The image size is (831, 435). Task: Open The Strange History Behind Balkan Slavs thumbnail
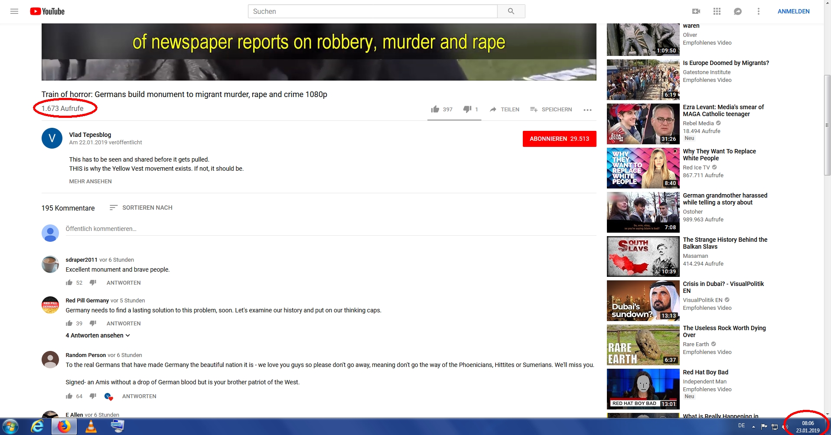(643, 256)
